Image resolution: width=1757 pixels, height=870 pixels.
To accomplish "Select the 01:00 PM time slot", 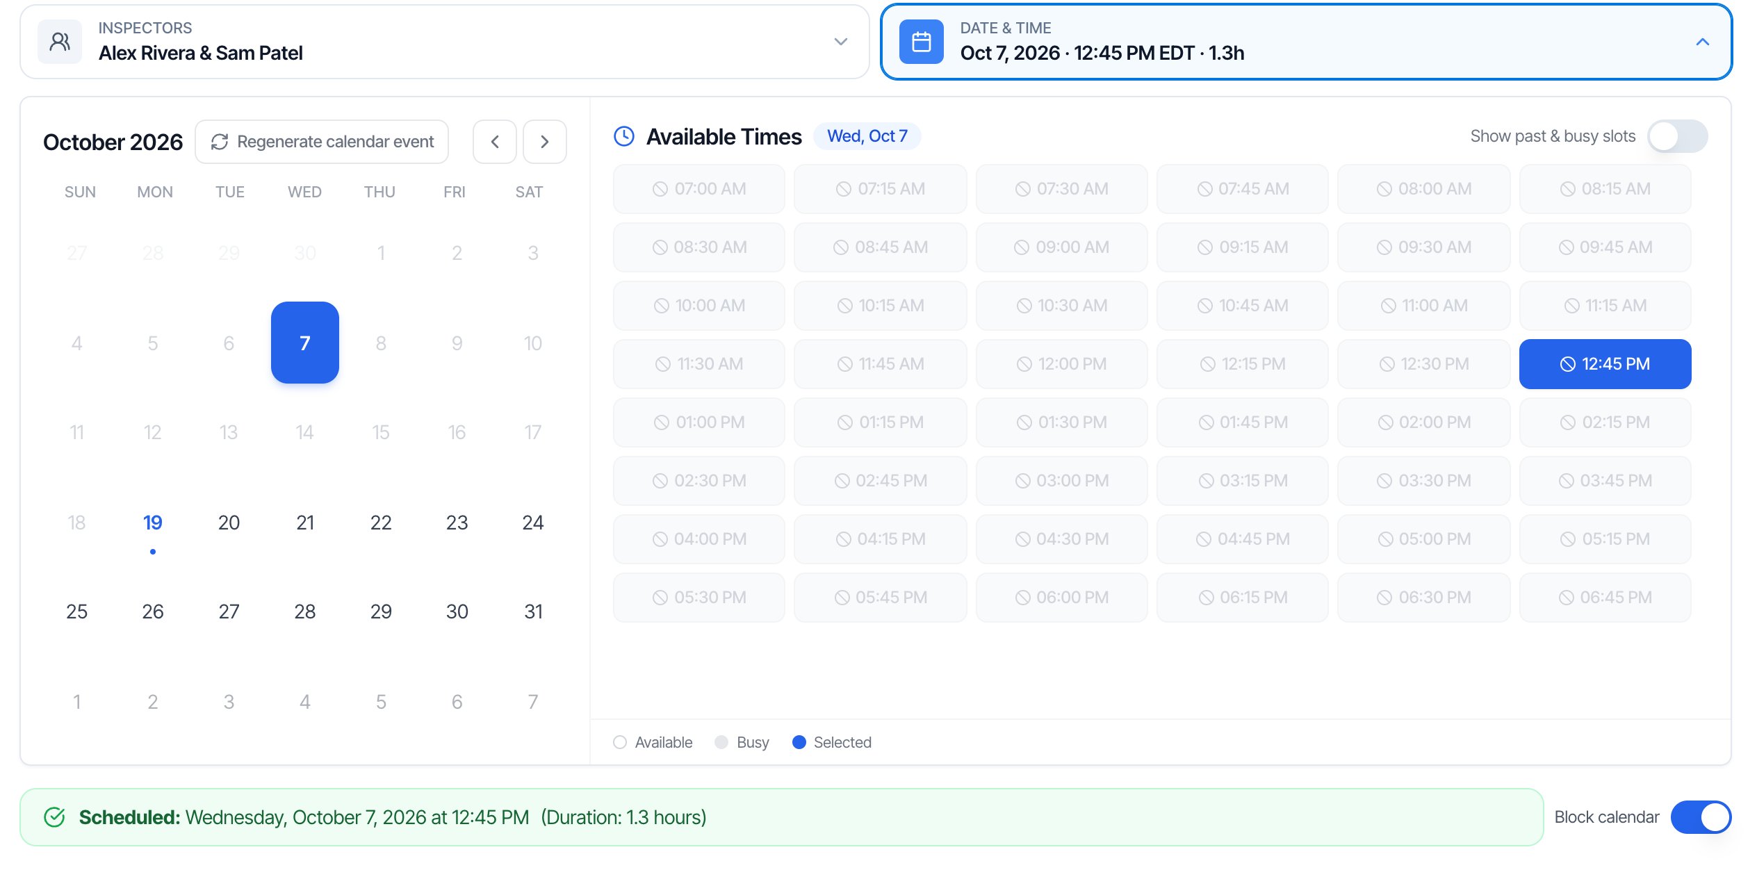I will (x=699, y=422).
